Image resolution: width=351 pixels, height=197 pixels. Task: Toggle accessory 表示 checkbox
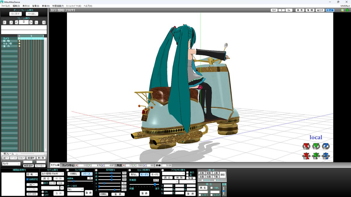click(187, 172)
